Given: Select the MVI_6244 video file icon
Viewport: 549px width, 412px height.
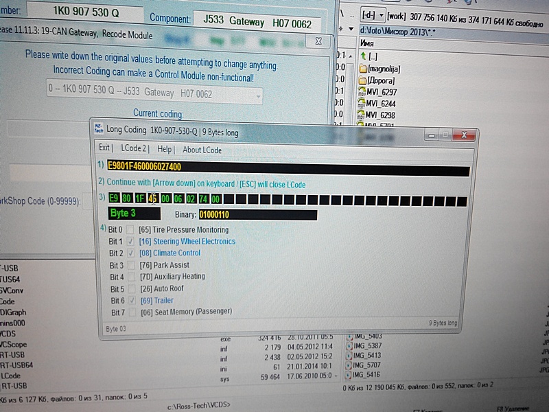Looking at the screenshot, I should click(361, 104).
